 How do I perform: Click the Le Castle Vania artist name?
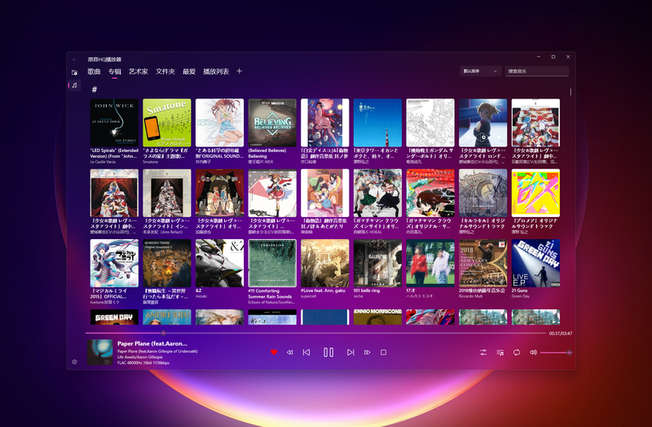click(103, 162)
